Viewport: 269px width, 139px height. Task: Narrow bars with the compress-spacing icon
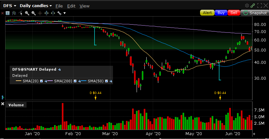tap(53, 13)
